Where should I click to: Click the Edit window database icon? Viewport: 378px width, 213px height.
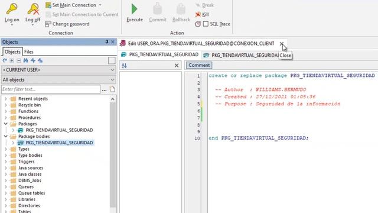pos(123,43)
